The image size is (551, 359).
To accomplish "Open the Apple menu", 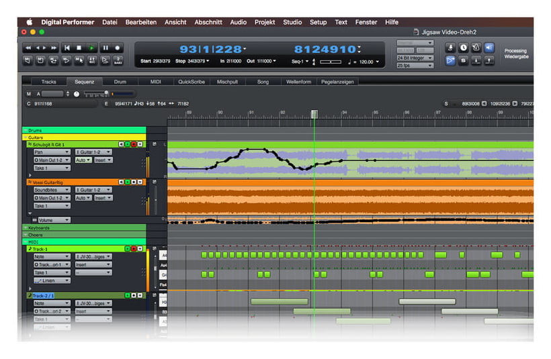I will pos(30,22).
